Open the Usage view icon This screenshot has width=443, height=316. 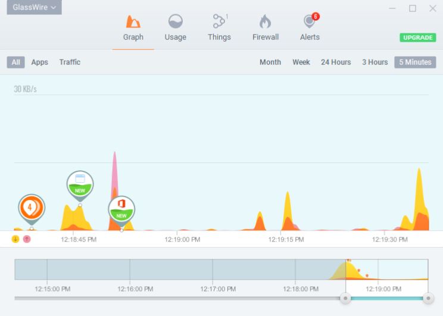[x=175, y=23]
